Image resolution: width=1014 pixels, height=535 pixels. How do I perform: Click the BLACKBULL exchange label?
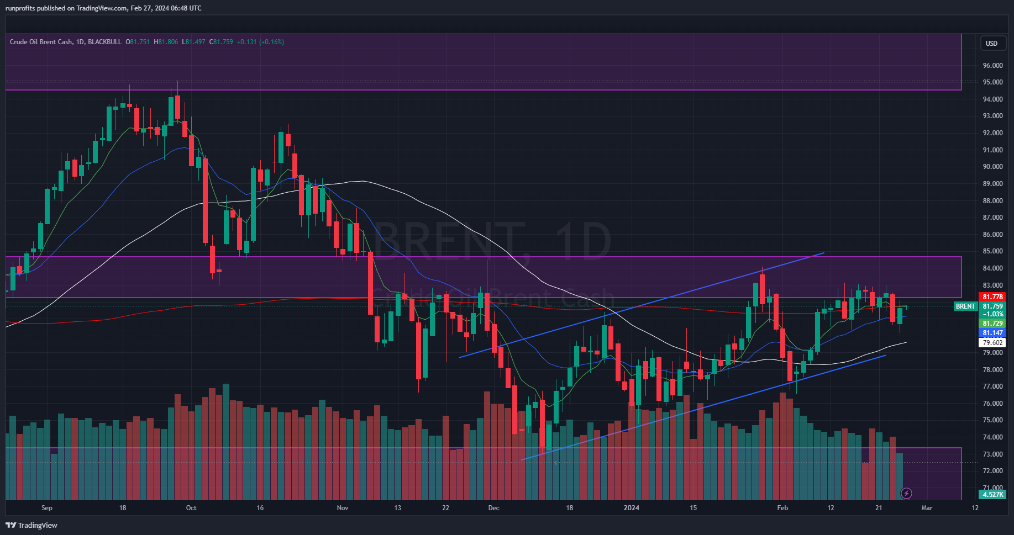click(104, 42)
